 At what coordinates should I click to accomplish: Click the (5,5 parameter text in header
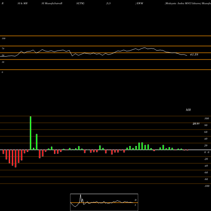108,3
